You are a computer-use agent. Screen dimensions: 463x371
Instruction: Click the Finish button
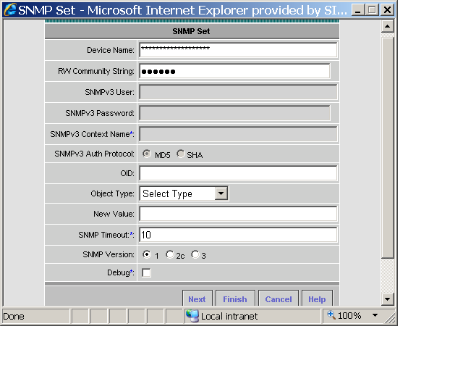(235, 299)
